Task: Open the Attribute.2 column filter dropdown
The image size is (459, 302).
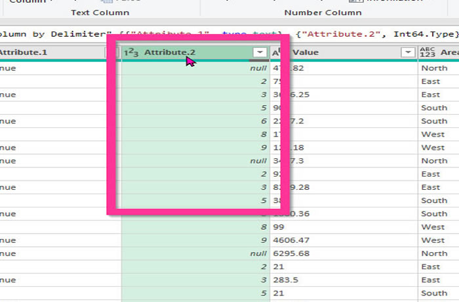Action: [x=260, y=53]
